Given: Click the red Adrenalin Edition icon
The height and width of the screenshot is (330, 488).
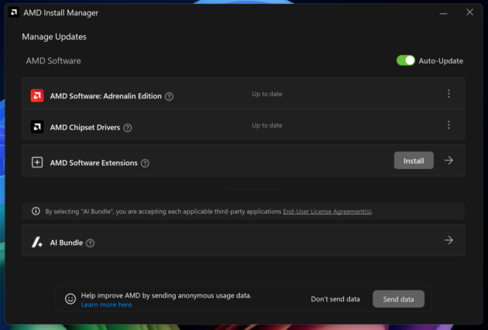Looking at the screenshot, I should pyautogui.click(x=37, y=96).
